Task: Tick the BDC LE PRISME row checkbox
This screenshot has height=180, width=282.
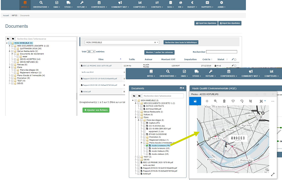Action: click(235, 66)
